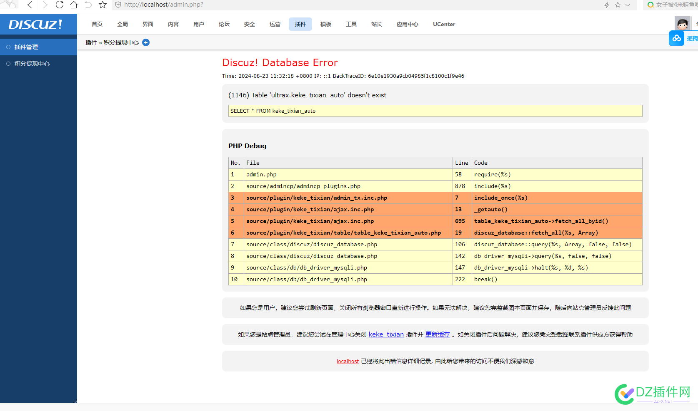This screenshot has width=698, height=411.
Task: Click the admin.php file cell
Action: coord(348,174)
